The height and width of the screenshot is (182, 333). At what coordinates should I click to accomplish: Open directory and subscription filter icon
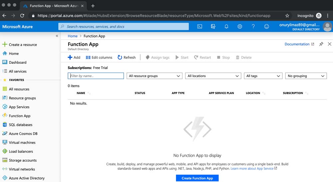213,27
